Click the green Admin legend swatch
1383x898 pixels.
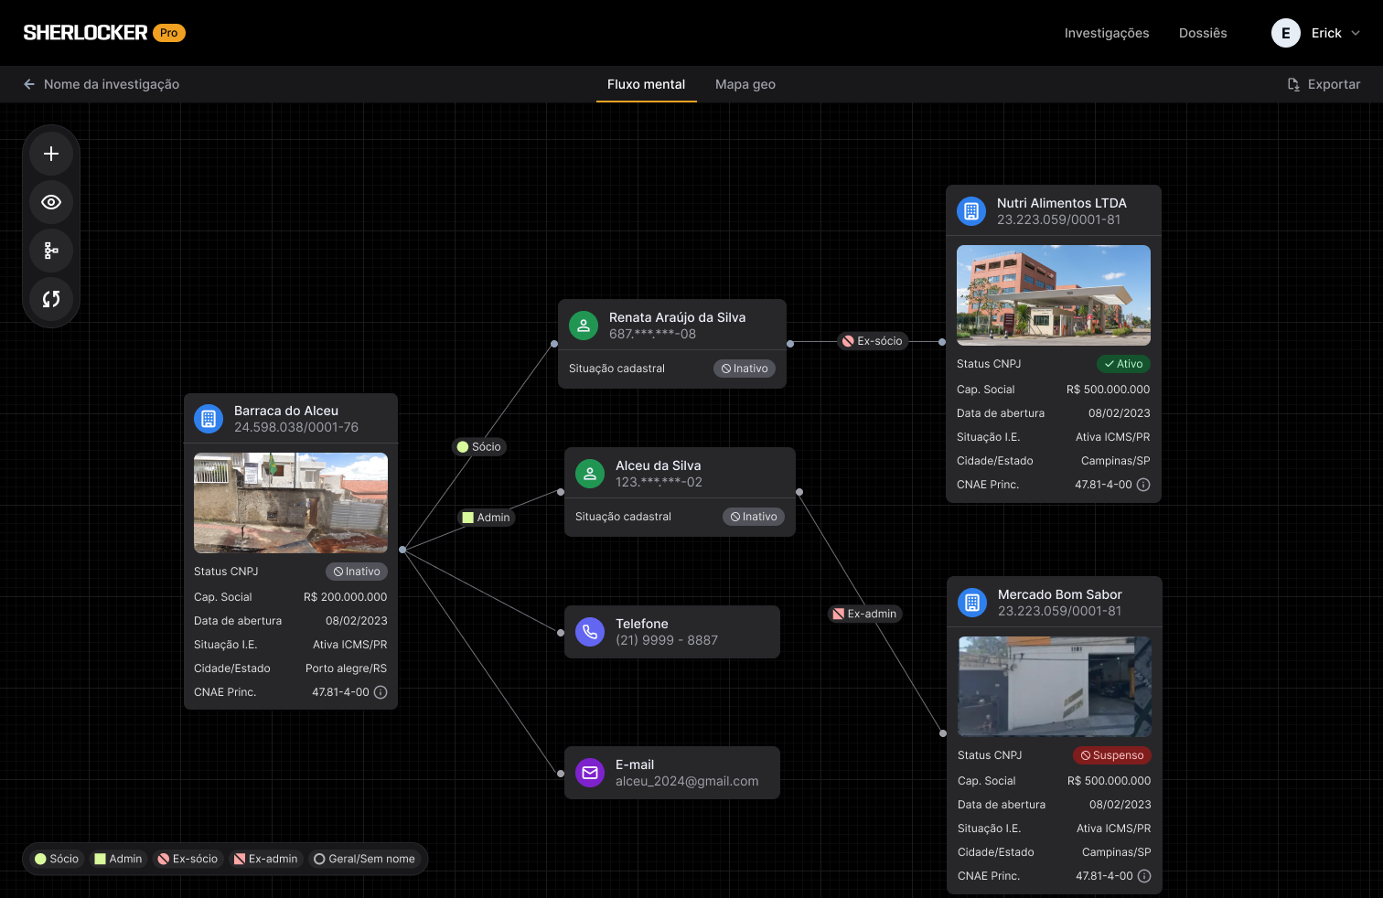[x=101, y=859]
